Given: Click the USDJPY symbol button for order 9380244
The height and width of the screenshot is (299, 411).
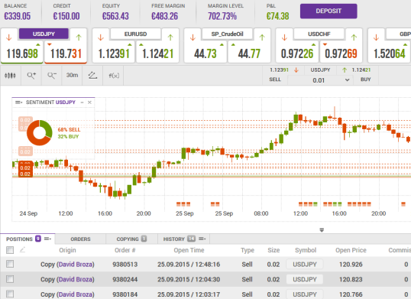Looking at the screenshot, I should point(305,279).
